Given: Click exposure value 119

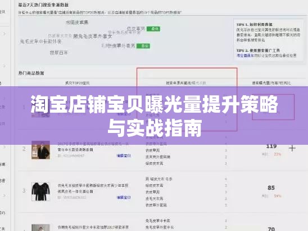Looking at the screenshot, I should pos(271,146).
